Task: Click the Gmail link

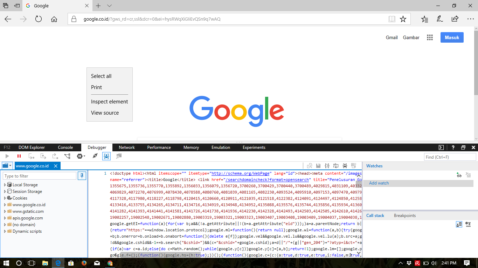Action: click(x=392, y=37)
